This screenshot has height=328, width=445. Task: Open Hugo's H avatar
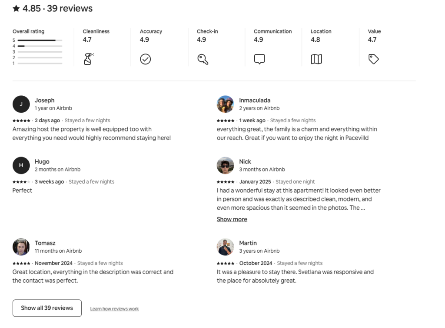click(21, 165)
